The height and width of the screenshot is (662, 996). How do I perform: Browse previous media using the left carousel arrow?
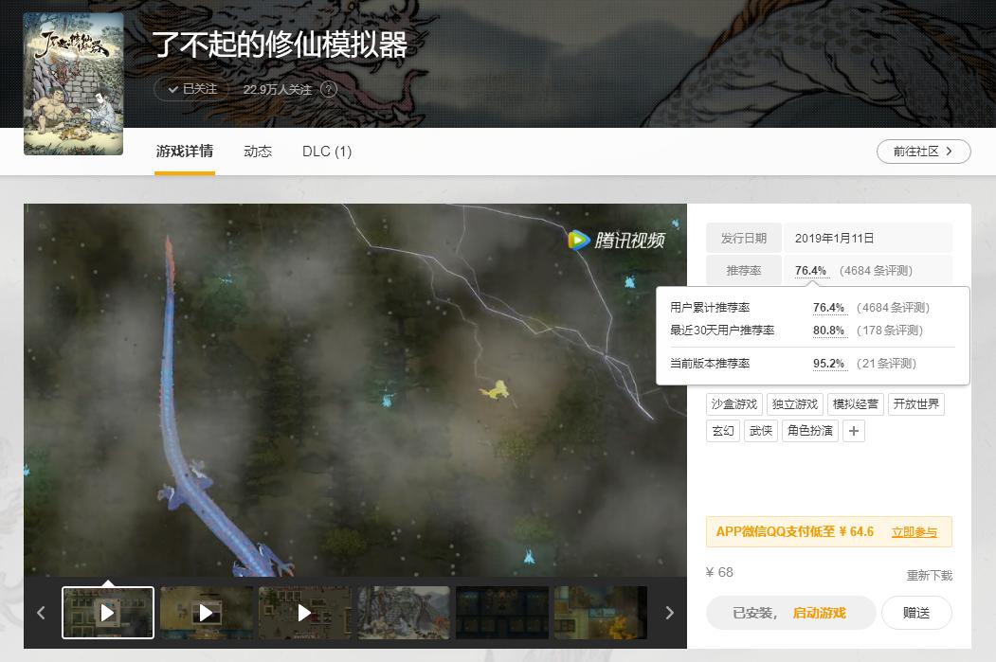click(x=41, y=613)
